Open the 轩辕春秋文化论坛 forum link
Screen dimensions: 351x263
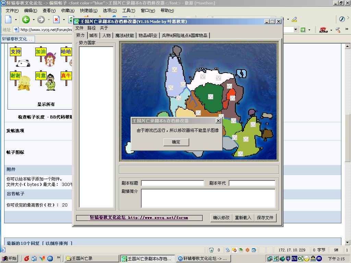[x=139, y=218]
